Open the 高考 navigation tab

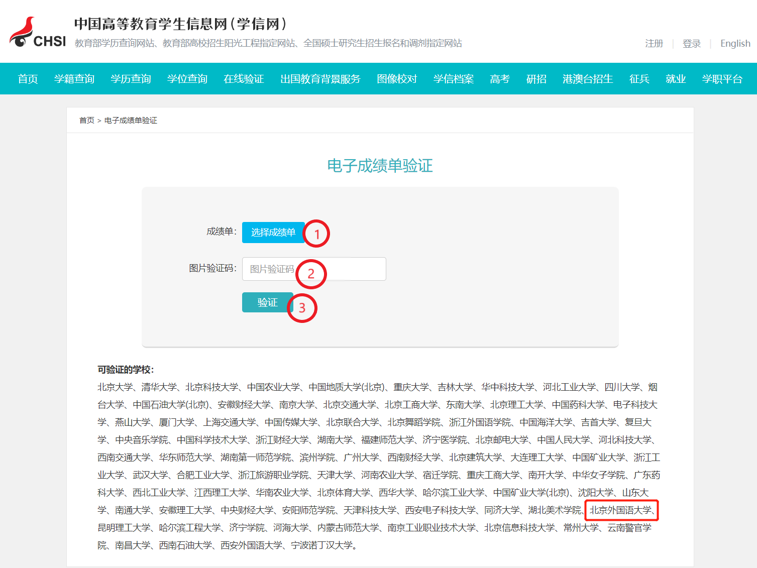500,79
